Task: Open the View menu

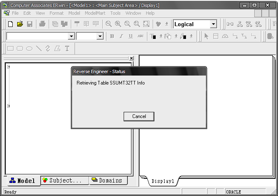Action: (x=40, y=13)
